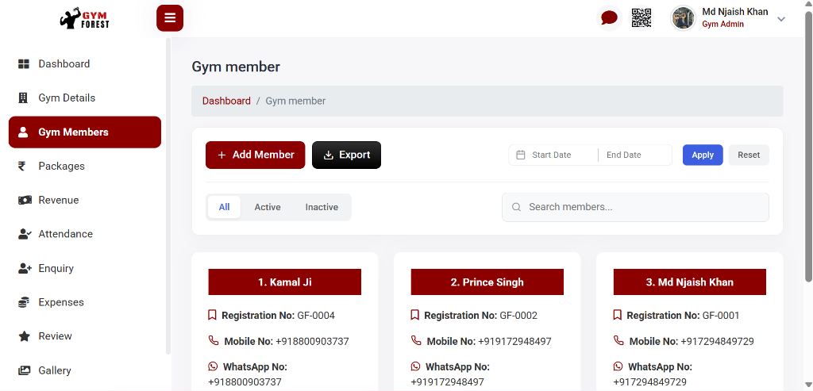This screenshot has height=391, width=813.
Task: Open the chat messages icon
Action: (x=609, y=18)
